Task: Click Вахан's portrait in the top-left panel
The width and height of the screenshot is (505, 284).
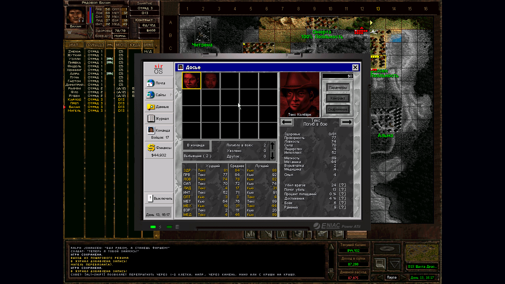Action: click(76, 15)
